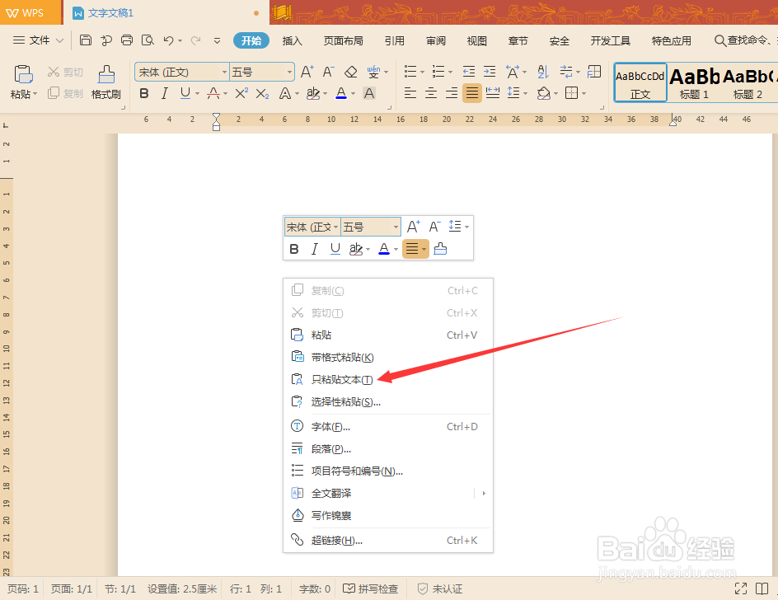Toggle underline in the floating mini toolbar
This screenshot has height=600, width=778.
point(335,249)
